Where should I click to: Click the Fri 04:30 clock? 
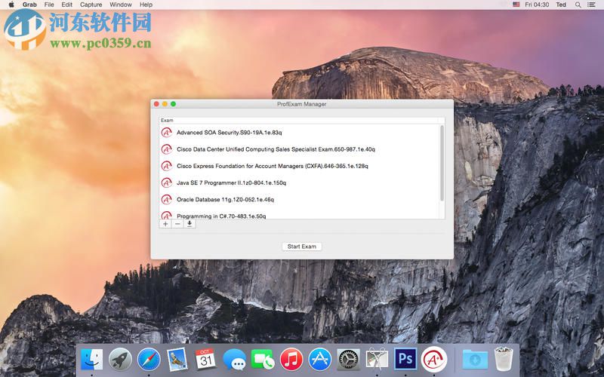[x=537, y=5]
